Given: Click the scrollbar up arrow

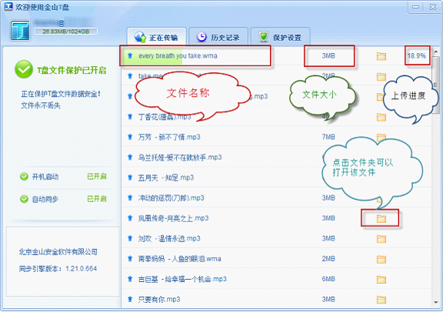Looking at the screenshot, I should (435, 51).
